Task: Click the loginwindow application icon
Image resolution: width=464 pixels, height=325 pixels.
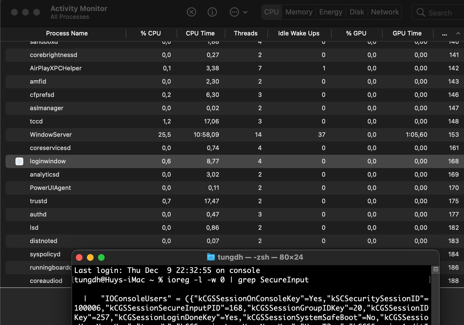Action: (x=19, y=161)
